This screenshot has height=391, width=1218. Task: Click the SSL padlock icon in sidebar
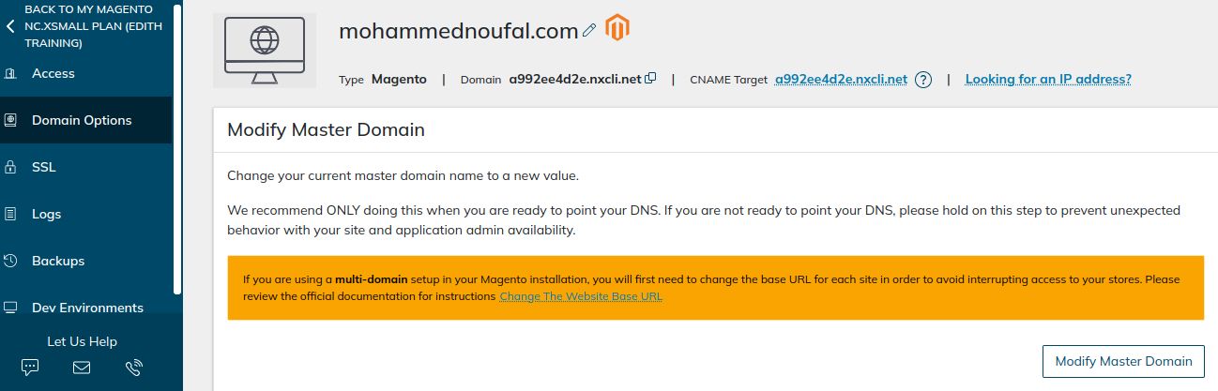tap(11, 167)
